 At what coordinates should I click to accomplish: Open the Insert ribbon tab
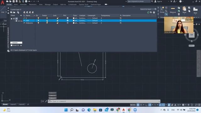pyautogui.click(x=16, y=4)
